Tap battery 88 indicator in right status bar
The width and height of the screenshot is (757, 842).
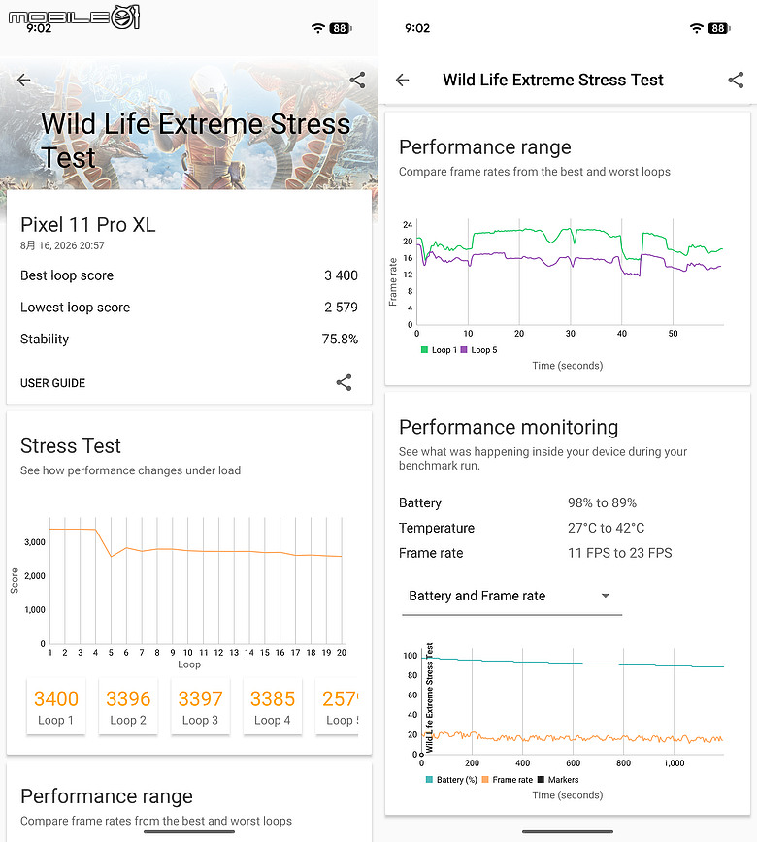[x=719, y=28]
